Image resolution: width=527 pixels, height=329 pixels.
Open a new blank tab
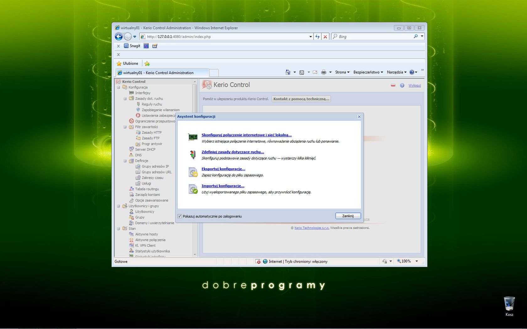[214, 73]
